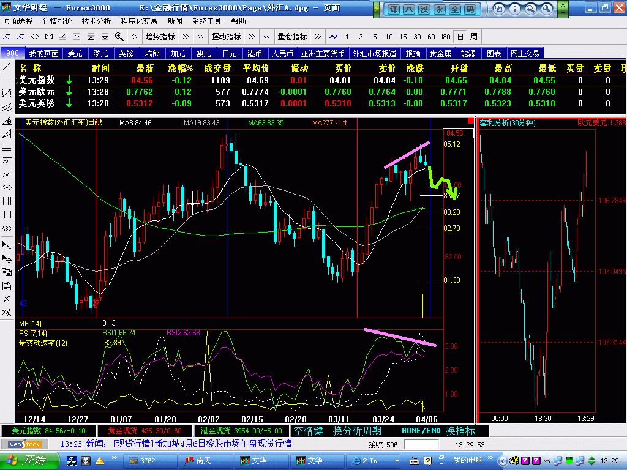627x470 pixels.
Task: Click the 量仓指标 button
Action: click(x=292, y=37)
